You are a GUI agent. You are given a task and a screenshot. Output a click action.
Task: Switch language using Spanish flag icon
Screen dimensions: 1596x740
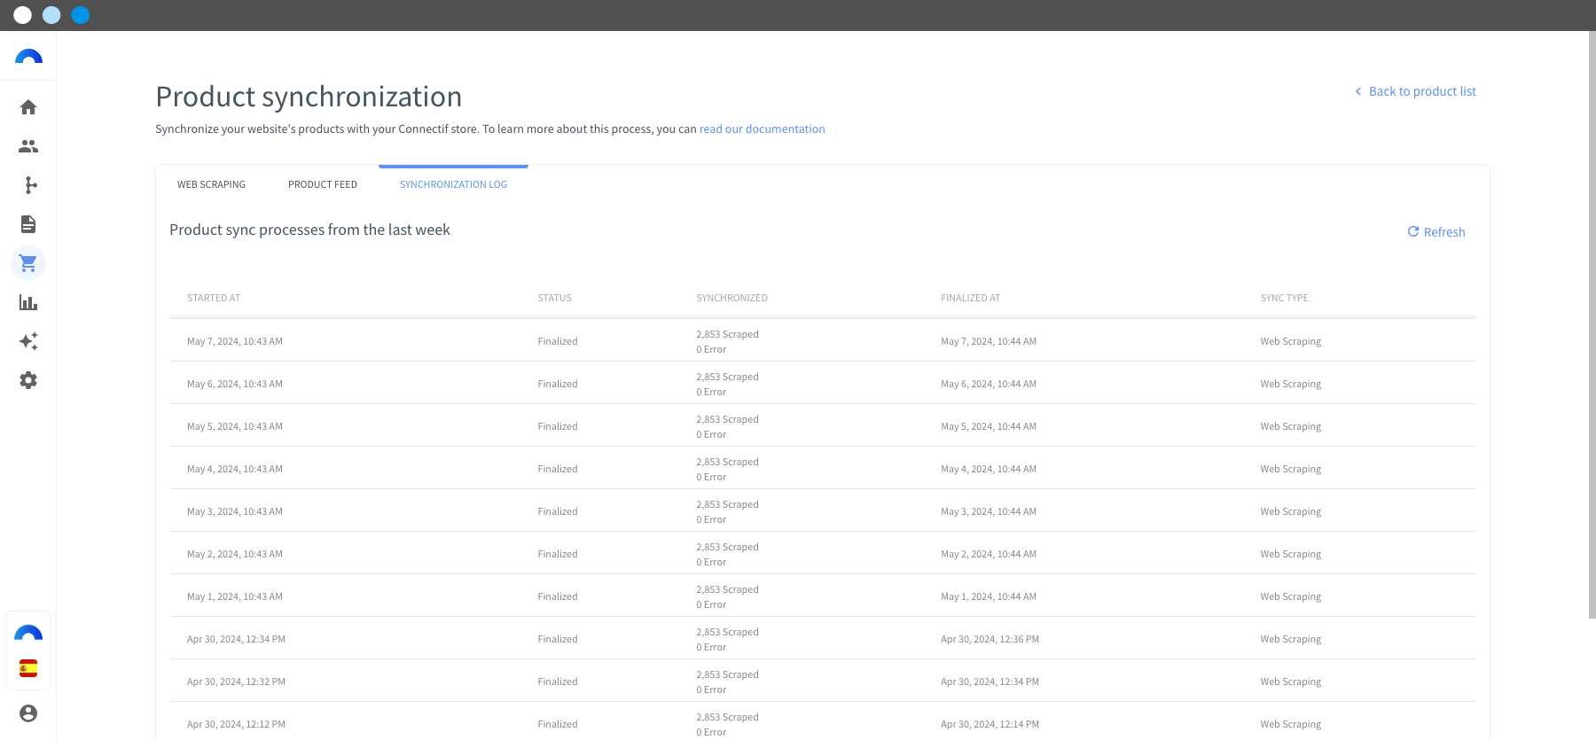click(28, 668)
